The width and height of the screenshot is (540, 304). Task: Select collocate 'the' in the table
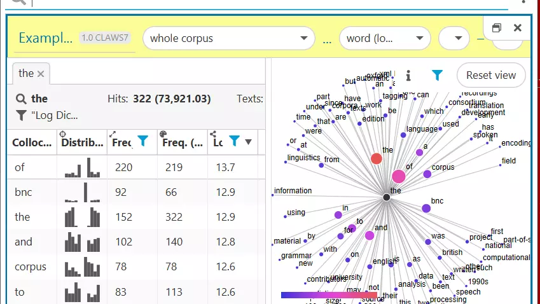(x=136, y=217)
